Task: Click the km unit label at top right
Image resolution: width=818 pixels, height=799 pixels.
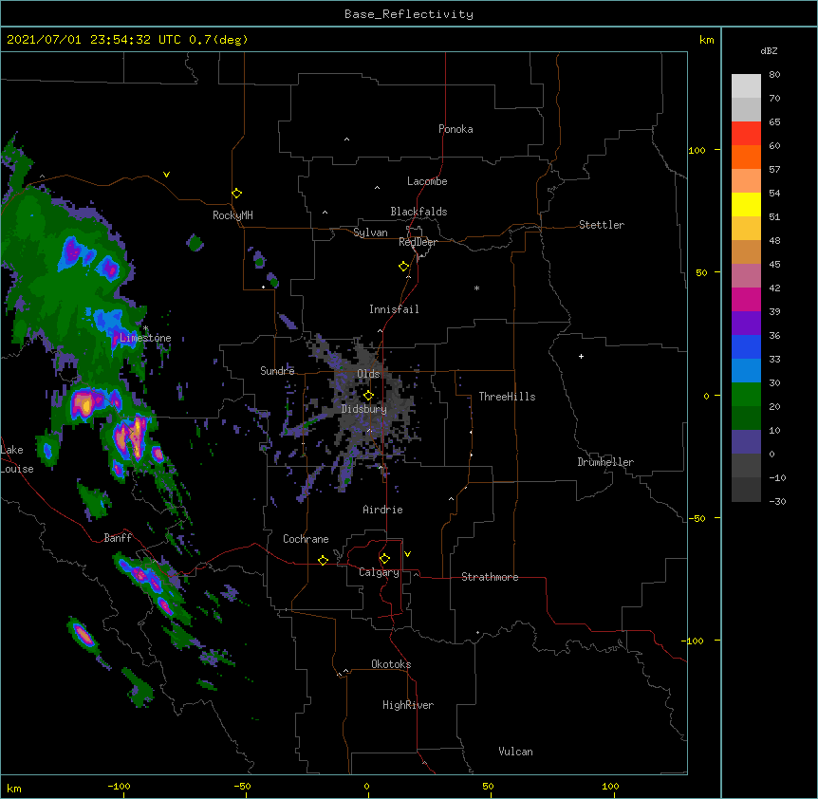Action: [706, 40]
